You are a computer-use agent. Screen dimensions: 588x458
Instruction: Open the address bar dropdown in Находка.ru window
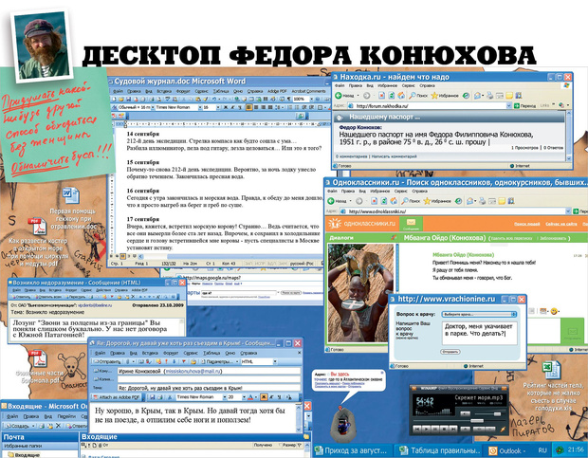tap(509, 106)
